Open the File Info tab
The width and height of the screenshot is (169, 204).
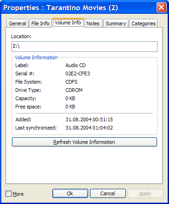tap(40, 23)
